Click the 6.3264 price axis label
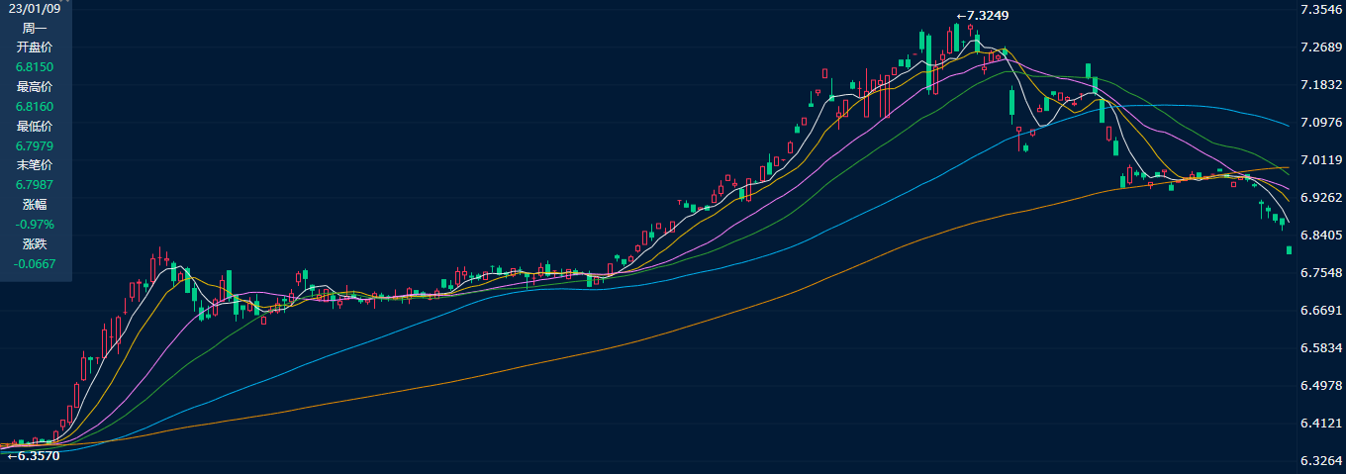This screenshot has height=474, width=1346. pos(1321,461)
